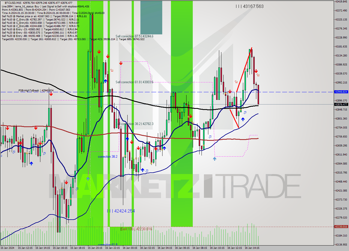Click the '15 Jan 16:15' time axis label
The width and height of the screenshot is (349, 251).
[x=60, y=248]
